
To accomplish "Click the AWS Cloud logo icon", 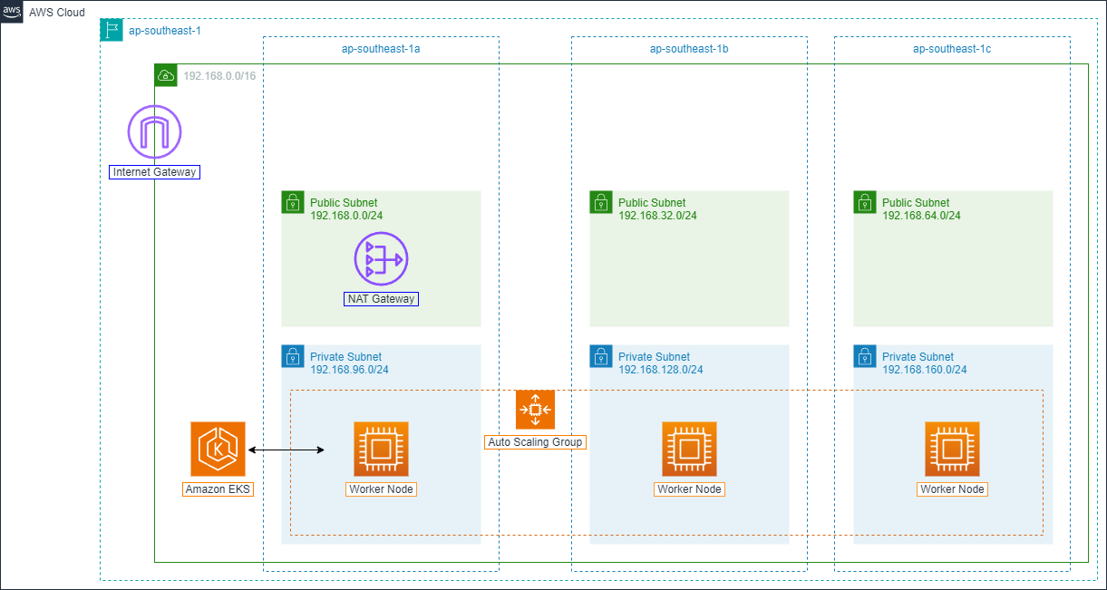I will click(12, 12).
